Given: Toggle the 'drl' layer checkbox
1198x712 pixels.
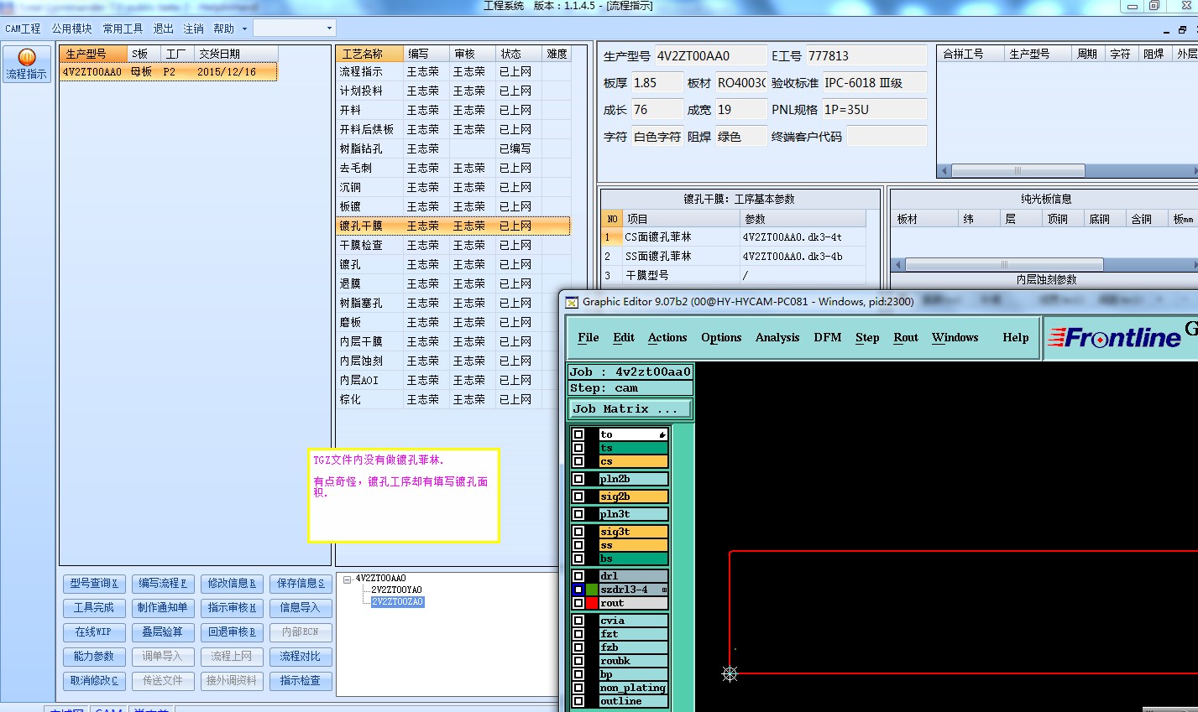Looking at the screenshot, I should pos(578,576).
